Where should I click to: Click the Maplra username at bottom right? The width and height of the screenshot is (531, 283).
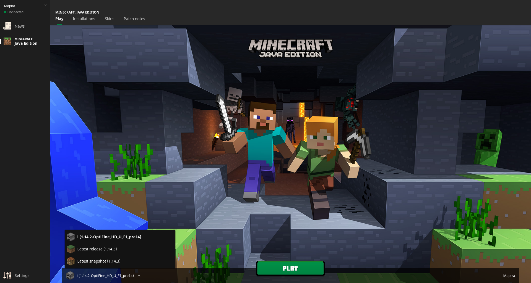(509, 276)
